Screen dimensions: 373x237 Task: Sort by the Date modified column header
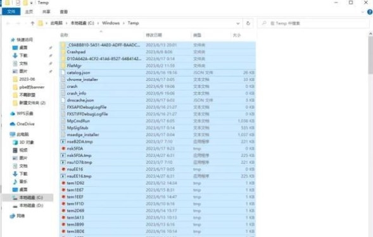pos(154,35)
